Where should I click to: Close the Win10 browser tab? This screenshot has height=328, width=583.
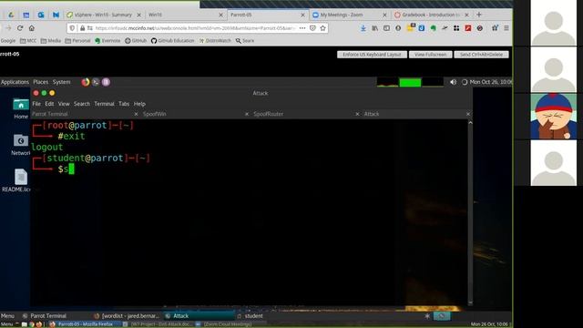coord(220,15)
